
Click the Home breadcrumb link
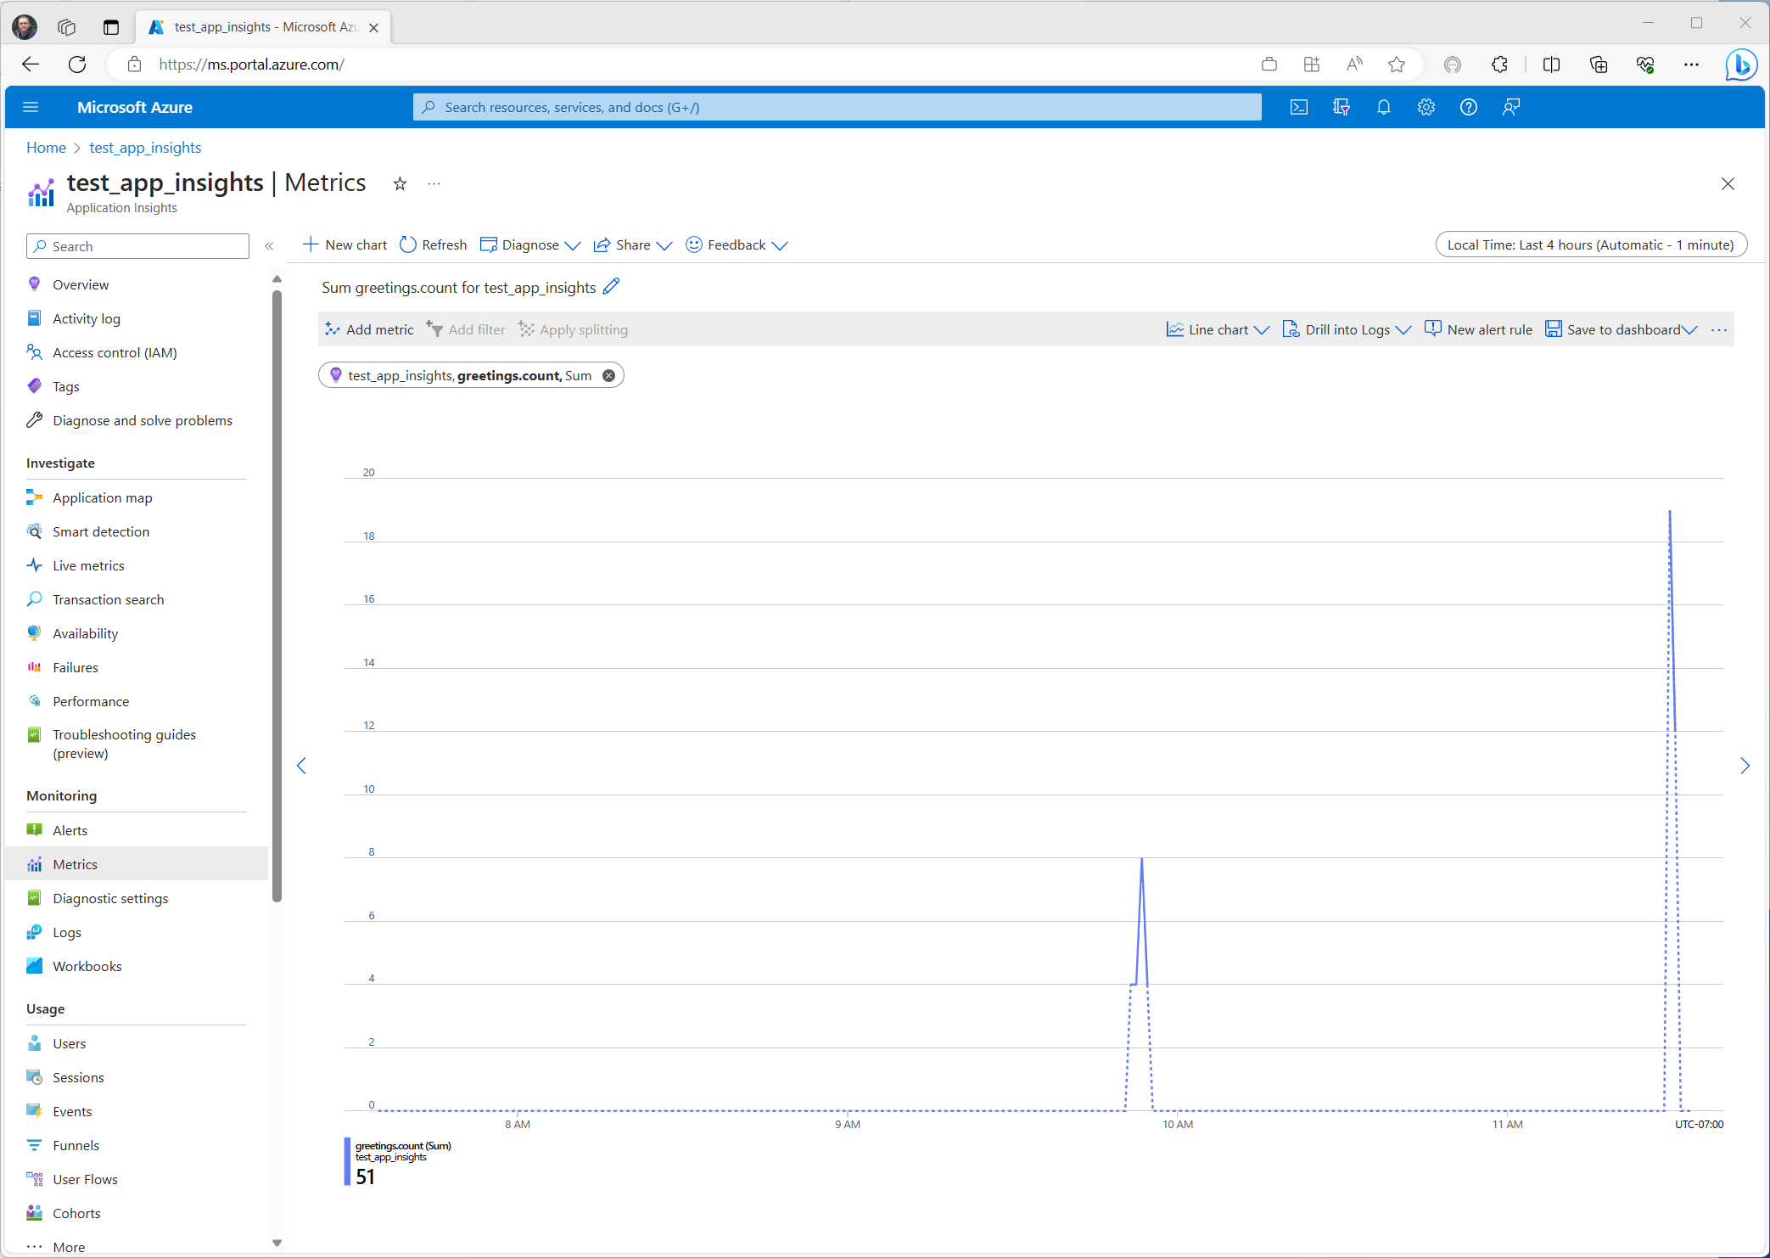(x=46, y=148)
